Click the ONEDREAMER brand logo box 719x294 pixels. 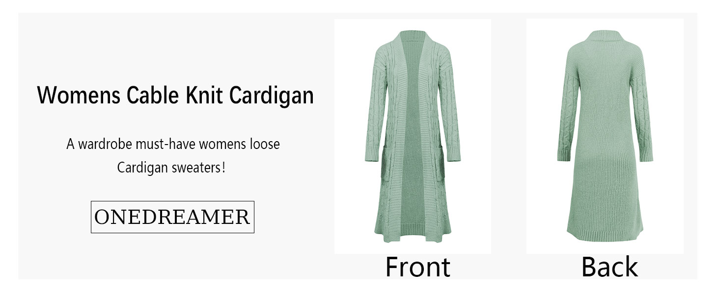[x=172, y=217]
